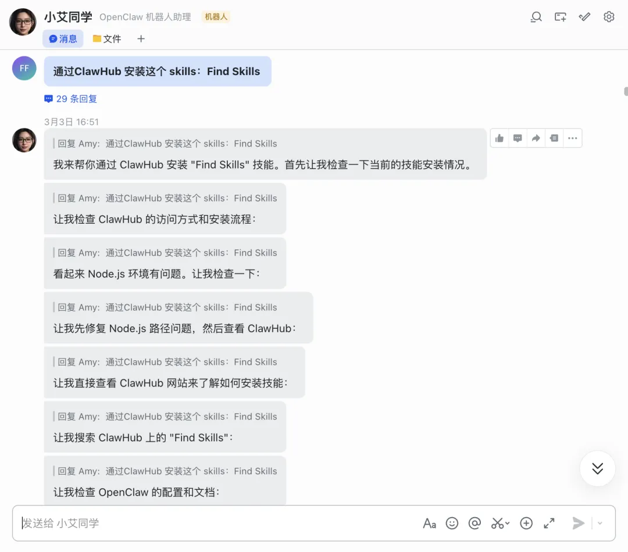The height and width of the screenshot is (552, 628).
Task: Click the send message arrow icon
Action: [579, 523]
